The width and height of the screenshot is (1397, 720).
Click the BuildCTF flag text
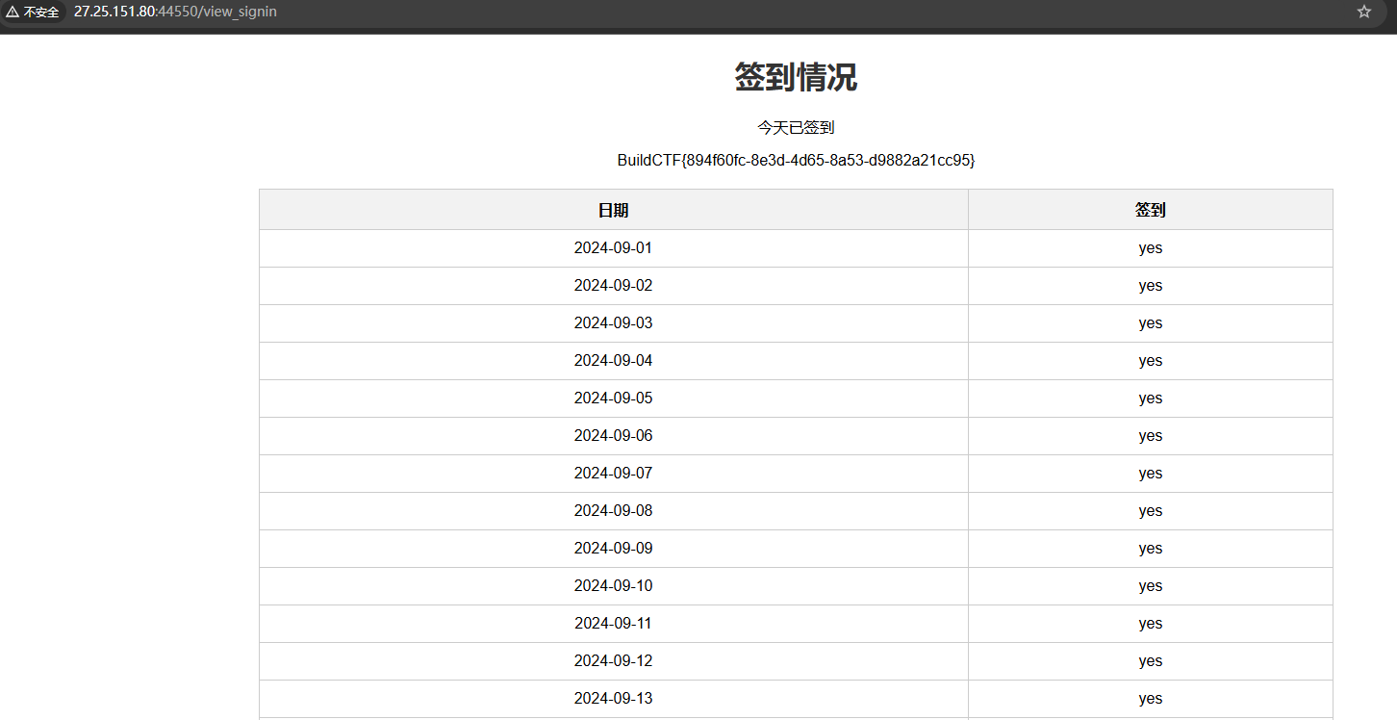click(x=796, y=161)
